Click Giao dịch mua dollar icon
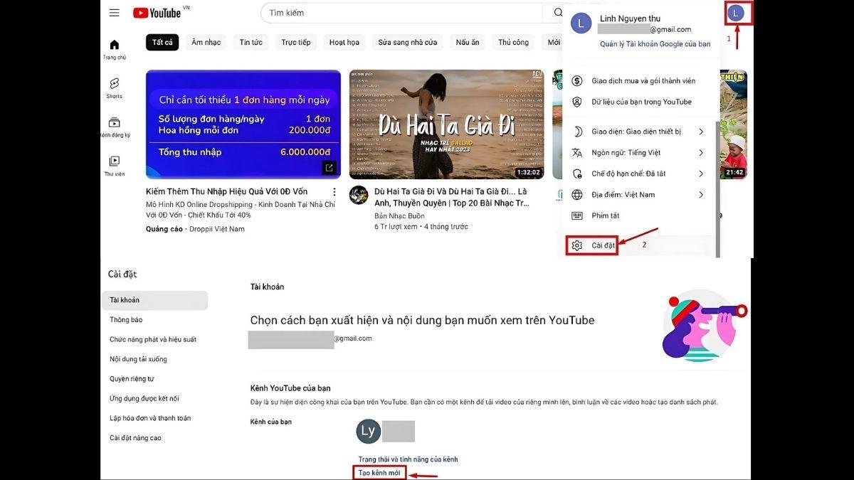This screenshot has width=854, height=480. pos(577,81)
